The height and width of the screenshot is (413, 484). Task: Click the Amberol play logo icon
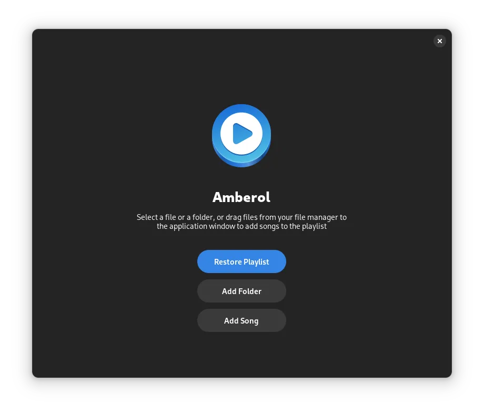(241, 136)
